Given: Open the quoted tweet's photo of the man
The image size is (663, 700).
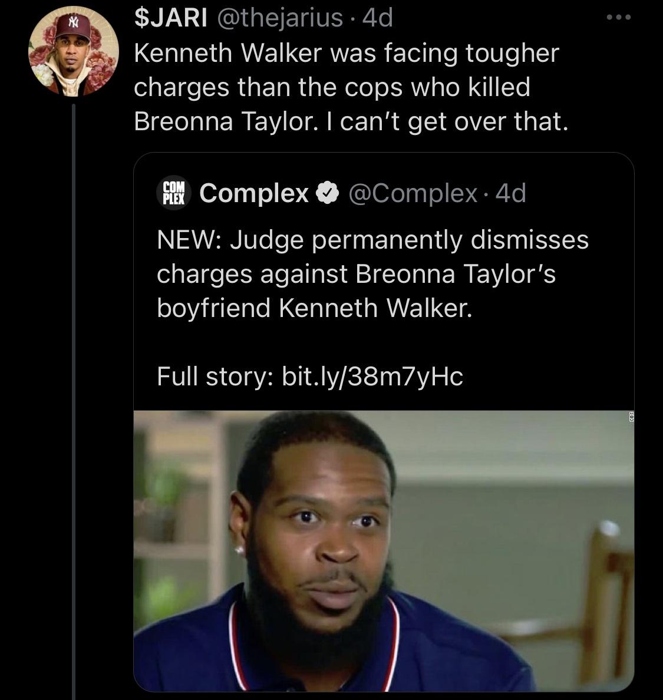Looking at the screenshot, I should (383, 551).
